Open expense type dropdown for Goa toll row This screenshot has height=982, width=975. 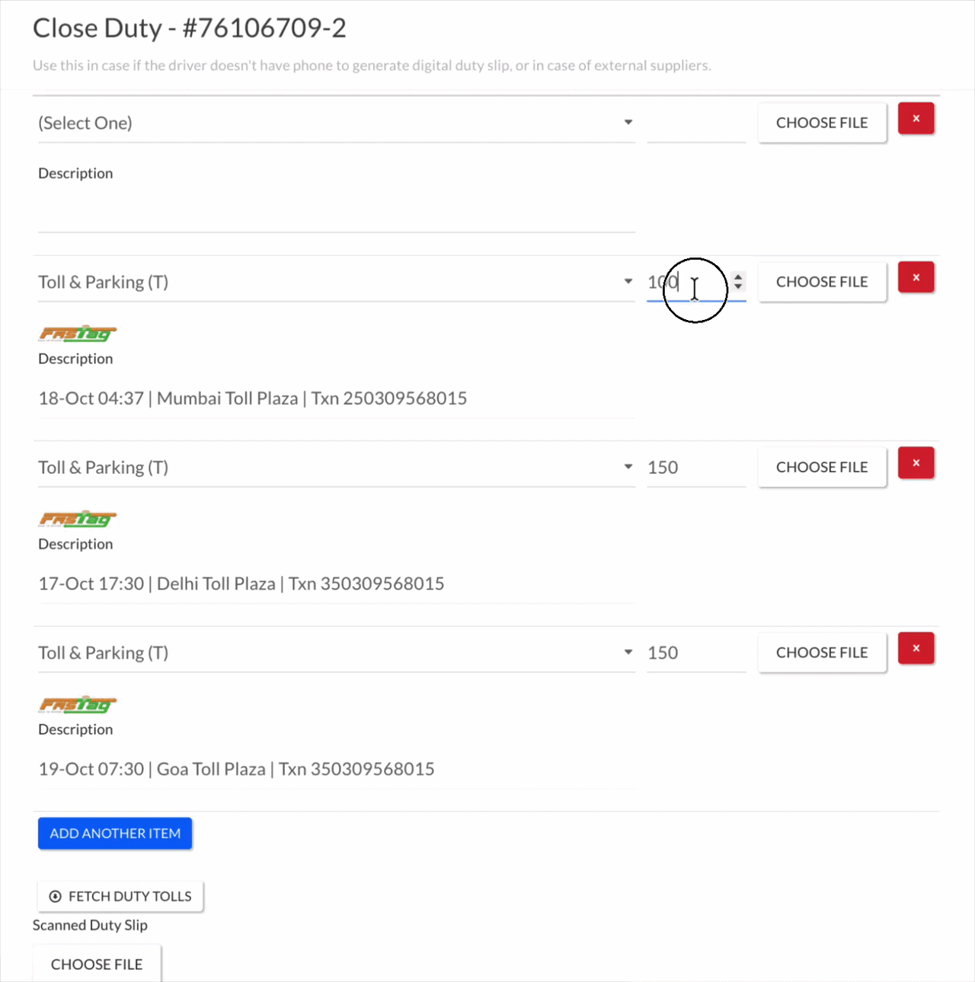tap(336, 653)
